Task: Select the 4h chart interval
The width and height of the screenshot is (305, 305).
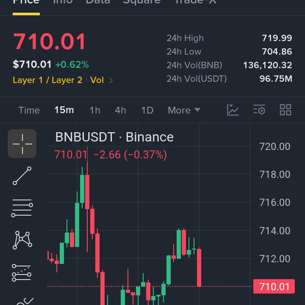Action: 120,110
